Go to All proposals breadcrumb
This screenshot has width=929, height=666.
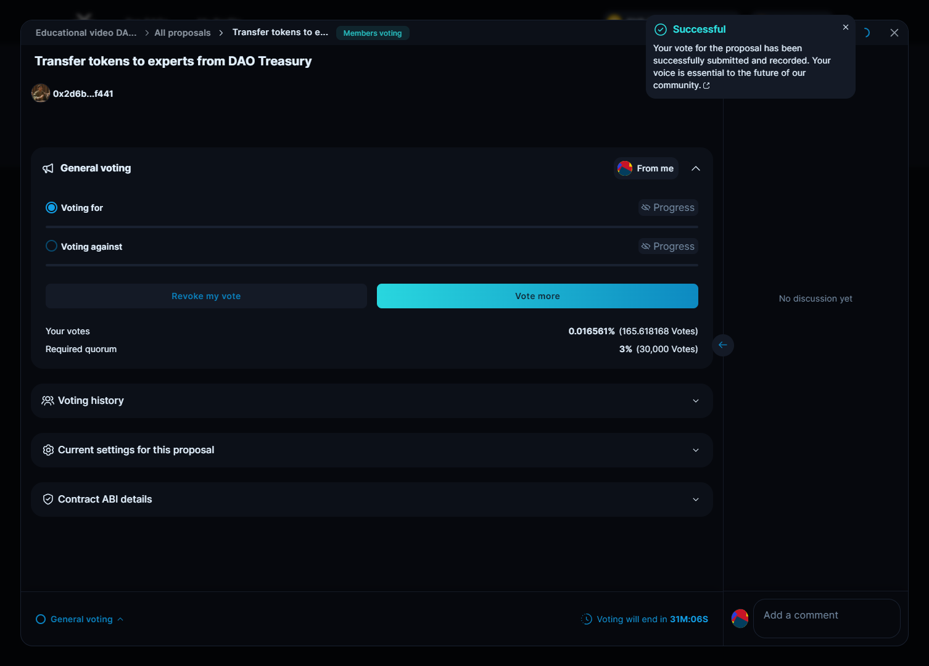182,33
